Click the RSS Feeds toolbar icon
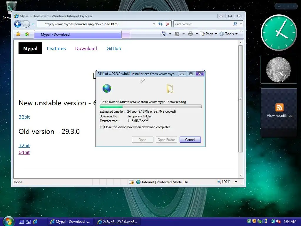The width and height of the screenshot is (301, 226). pyautogui.click(x=177, y=34)
